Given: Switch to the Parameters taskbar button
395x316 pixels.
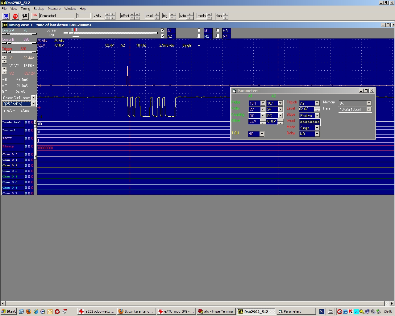Looking at the screenshot, I should click(x=296, y=311).
